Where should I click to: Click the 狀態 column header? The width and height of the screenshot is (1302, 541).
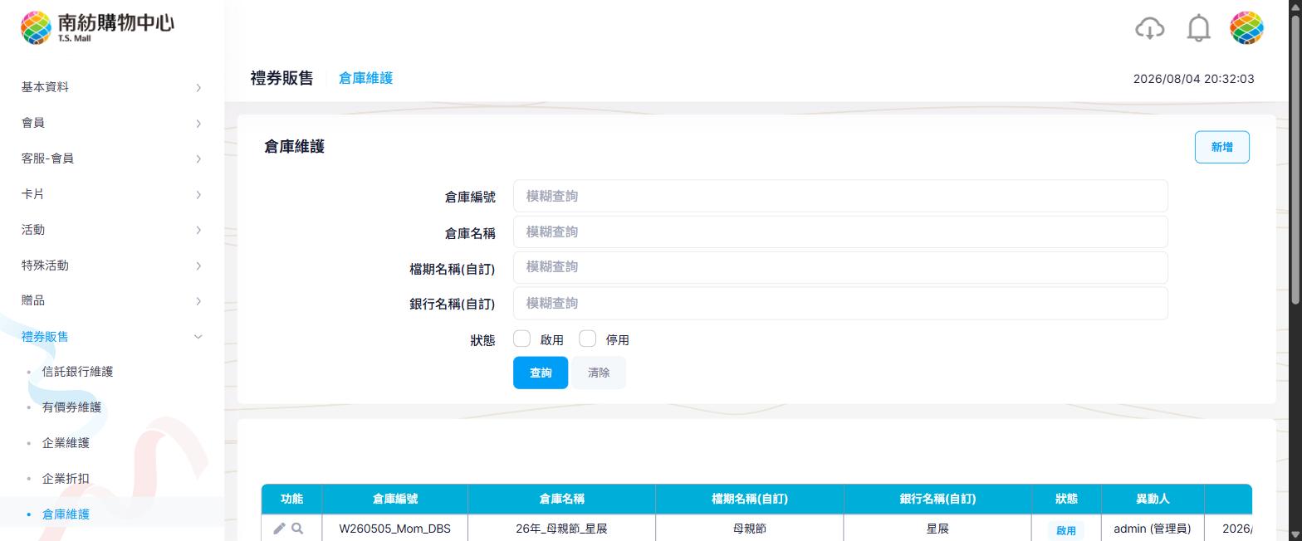point(1066,499)
